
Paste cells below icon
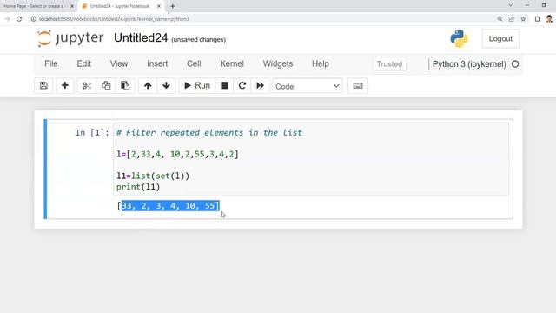pos(125,85)
